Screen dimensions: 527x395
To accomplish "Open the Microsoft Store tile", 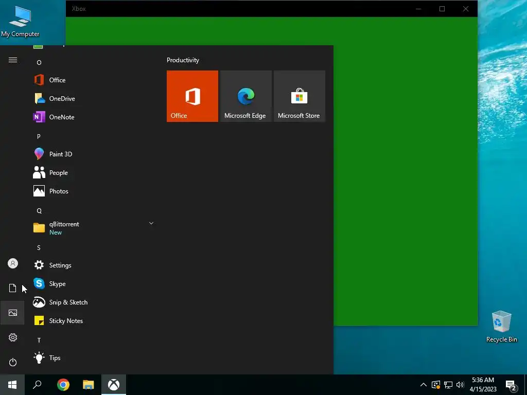I will pos(300,96).
